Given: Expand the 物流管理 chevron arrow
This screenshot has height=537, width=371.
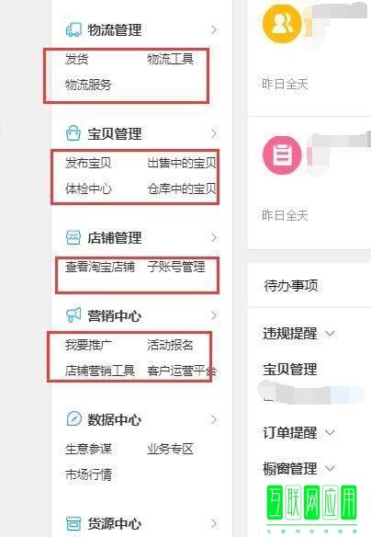Looking at the screenshot, I should pos(214,29).
